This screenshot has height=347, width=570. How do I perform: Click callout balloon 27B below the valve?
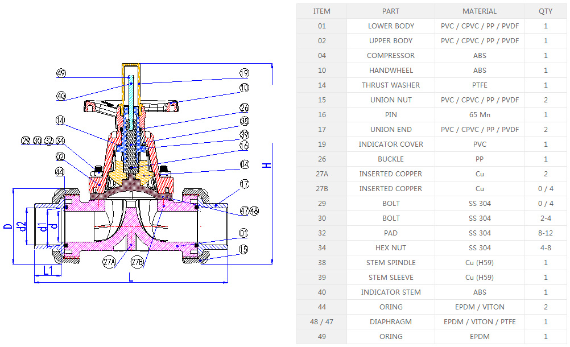[137, 262]
